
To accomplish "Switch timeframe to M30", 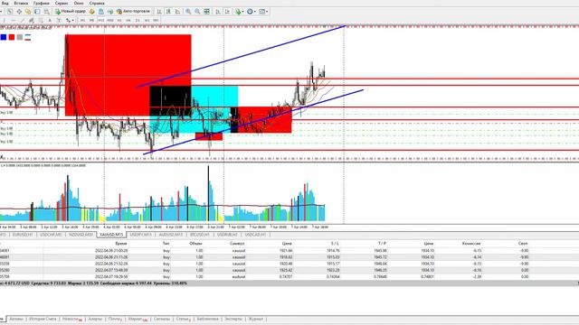I will click(110, 20).
